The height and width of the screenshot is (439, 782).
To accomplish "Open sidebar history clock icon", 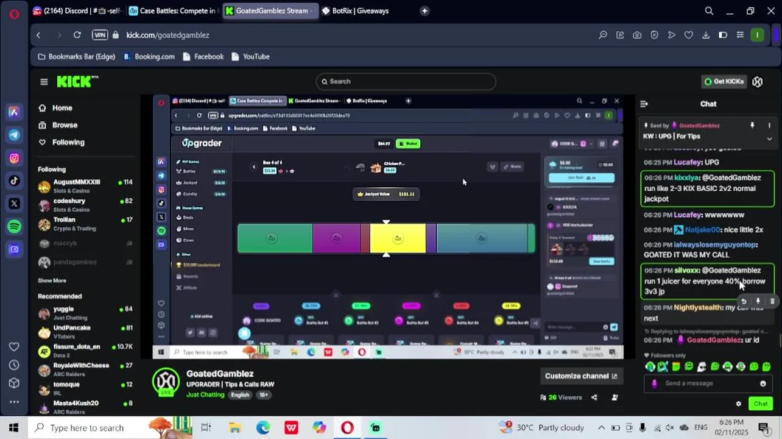I will [x=14, y=365].
